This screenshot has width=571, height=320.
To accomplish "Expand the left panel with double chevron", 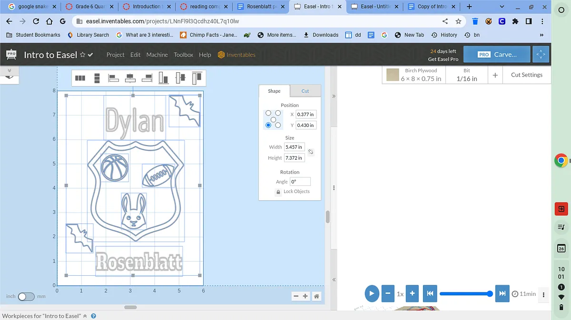I will click(10, 70).
